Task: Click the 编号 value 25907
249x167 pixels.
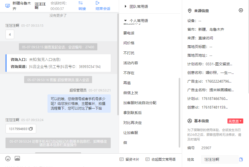Action: tap(206, 148)
